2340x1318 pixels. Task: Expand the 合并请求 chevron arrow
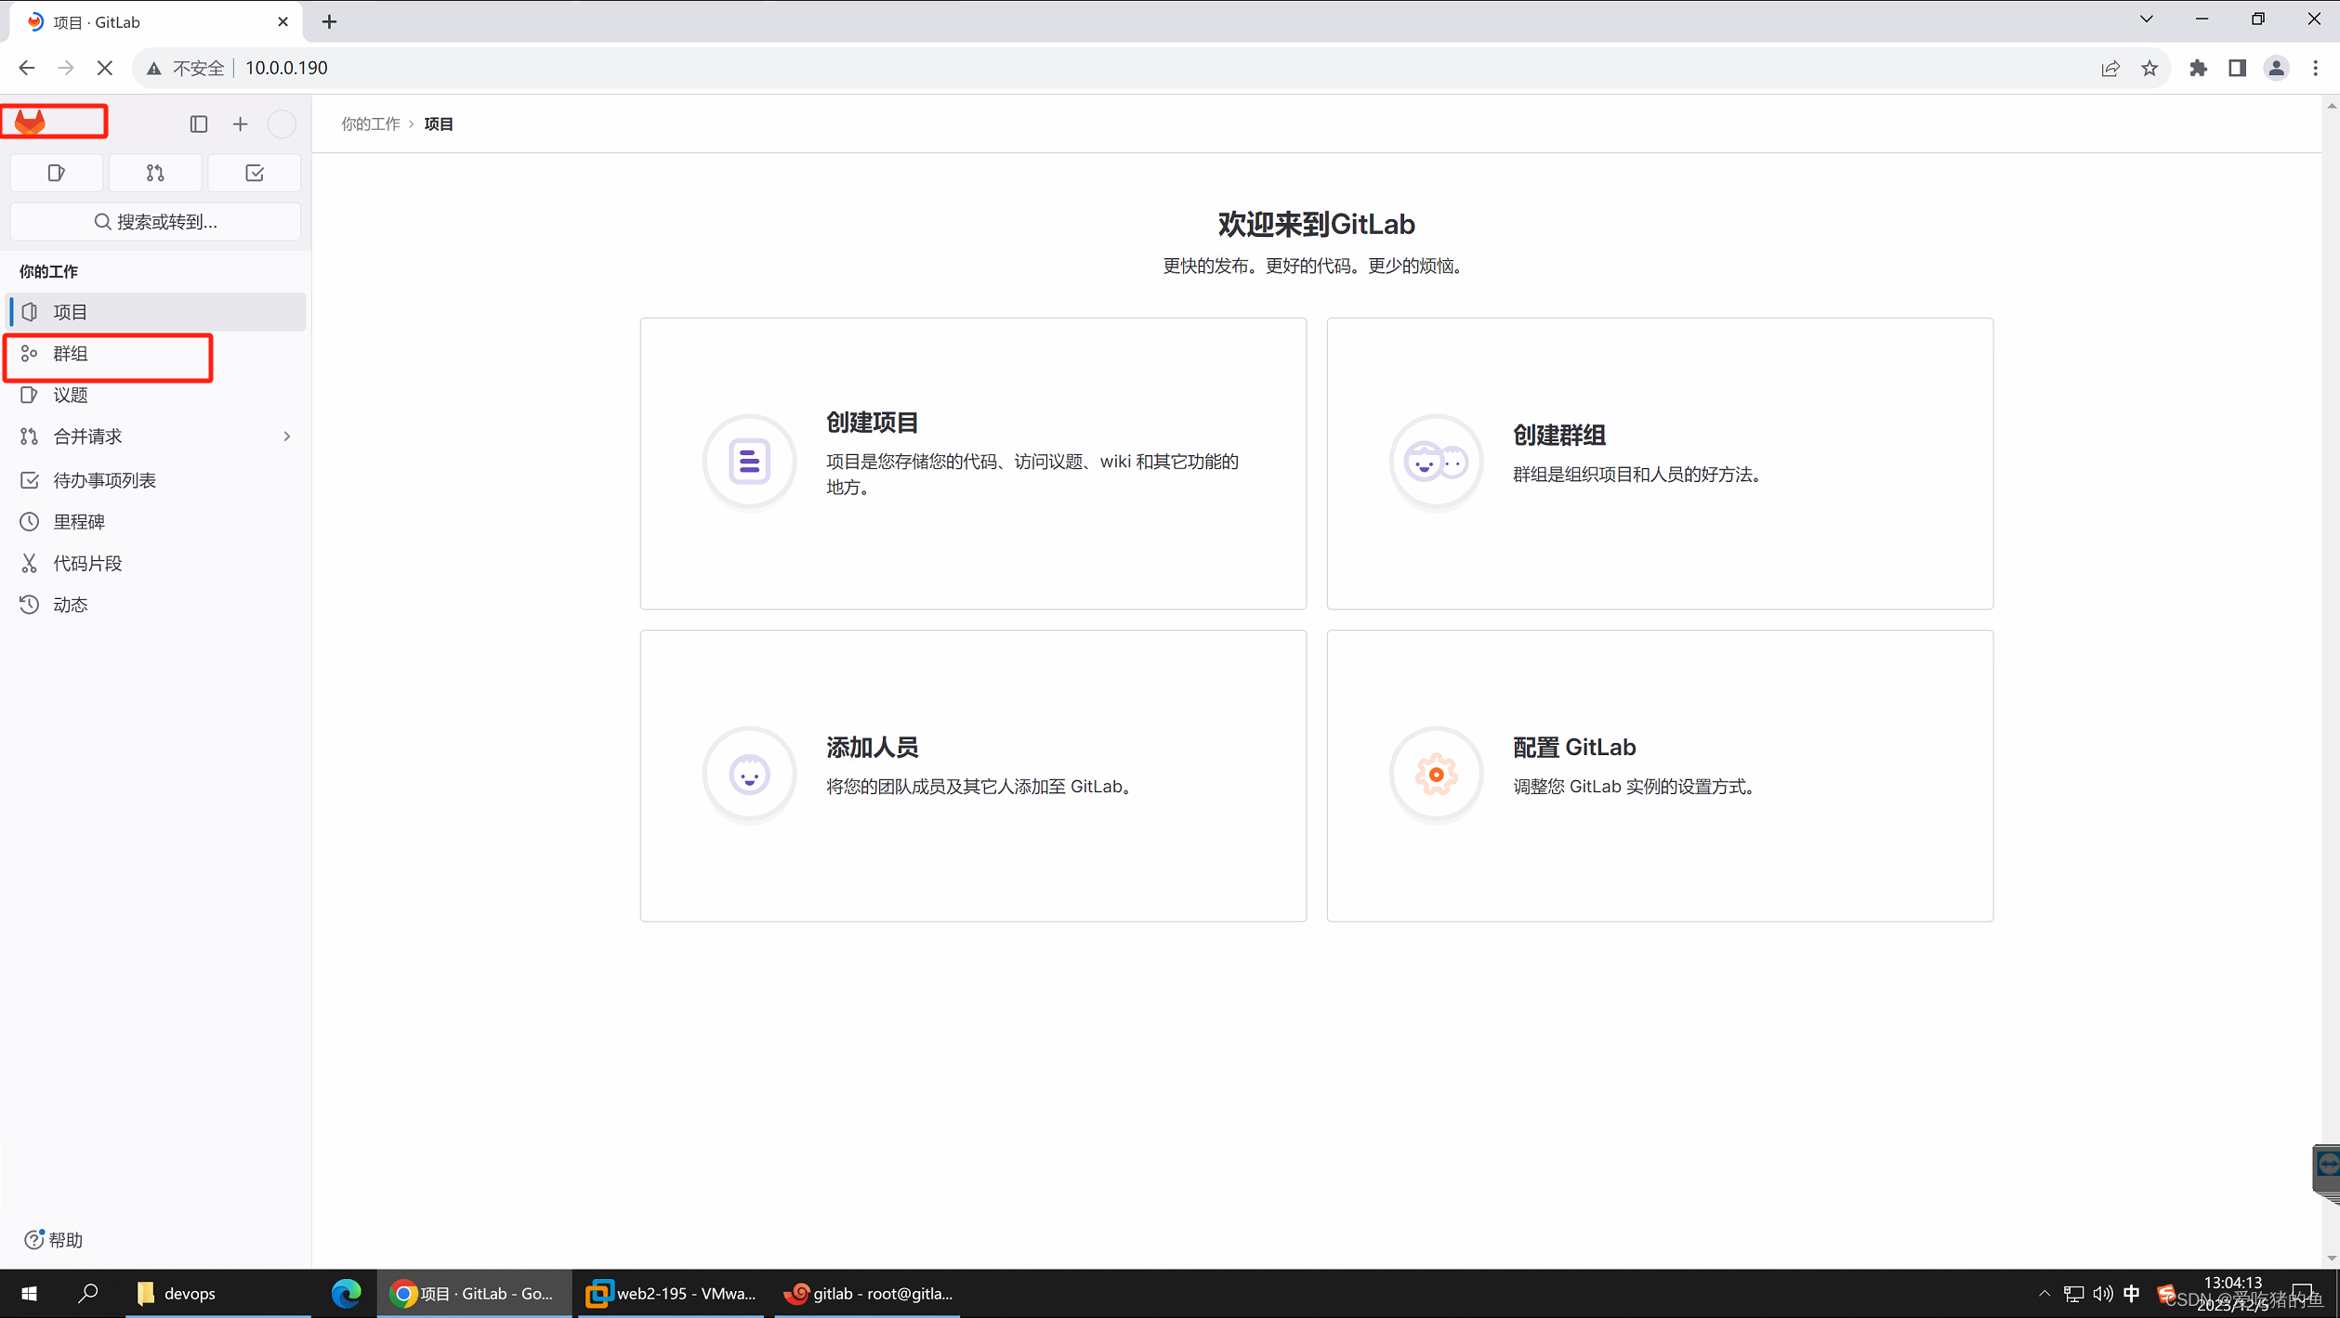click(x=287, y=437)
